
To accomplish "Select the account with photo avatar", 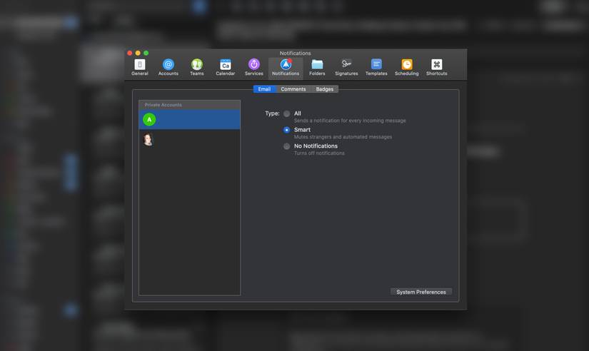I will click(190, 139).
